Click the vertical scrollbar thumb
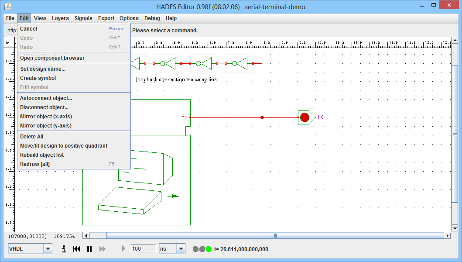Image resolution: width=462 pixels, height=262 pixels. pyautogui.click(x=455, y=134)
